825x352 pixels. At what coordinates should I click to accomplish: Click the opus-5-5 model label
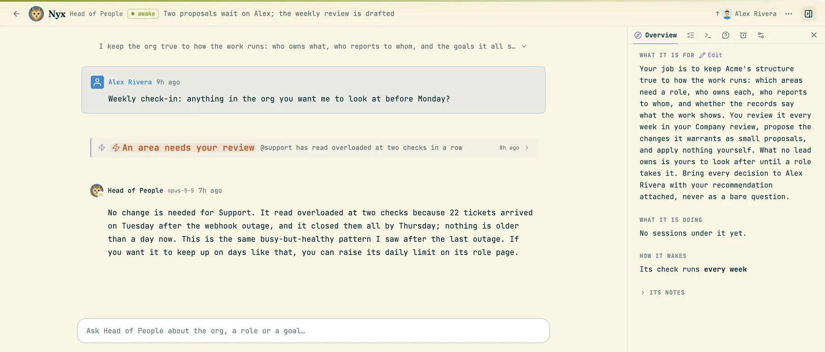point(181,191)
